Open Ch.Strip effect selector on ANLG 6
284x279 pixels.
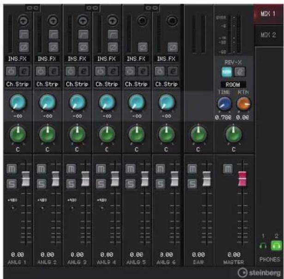tap(166, 84)
